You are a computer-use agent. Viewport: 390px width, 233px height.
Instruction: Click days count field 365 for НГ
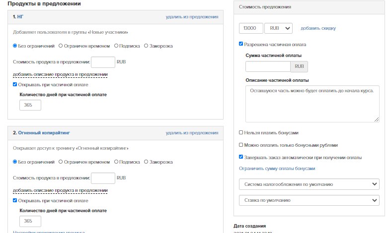click(30, 105)
